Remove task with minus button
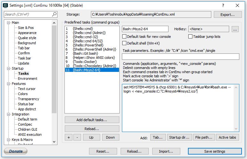 point(77,137)
